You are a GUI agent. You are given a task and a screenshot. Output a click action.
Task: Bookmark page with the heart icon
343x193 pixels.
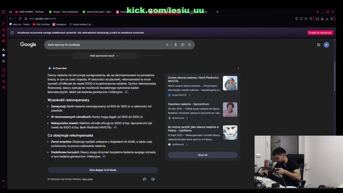pos(311,19)
